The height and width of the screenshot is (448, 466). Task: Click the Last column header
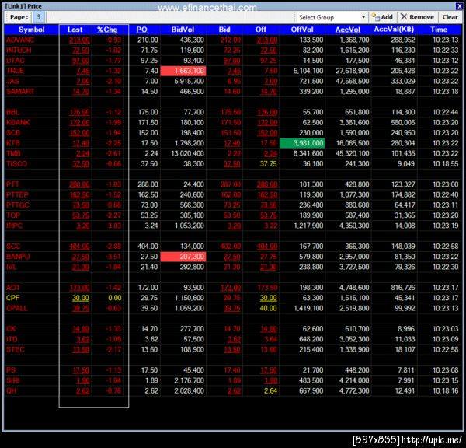click(75, 30)
